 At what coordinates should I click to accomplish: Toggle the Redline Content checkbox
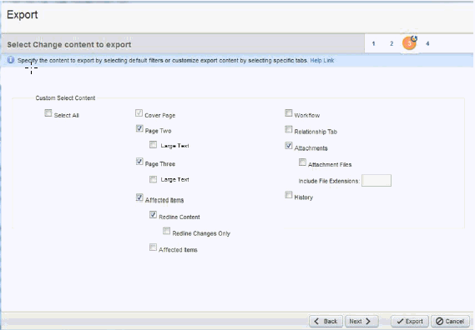pos(153,214)
